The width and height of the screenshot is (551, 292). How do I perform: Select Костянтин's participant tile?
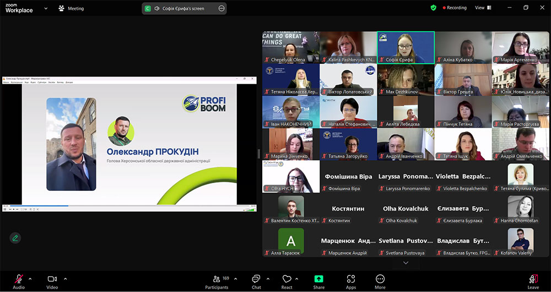click(x=348, y=208)
